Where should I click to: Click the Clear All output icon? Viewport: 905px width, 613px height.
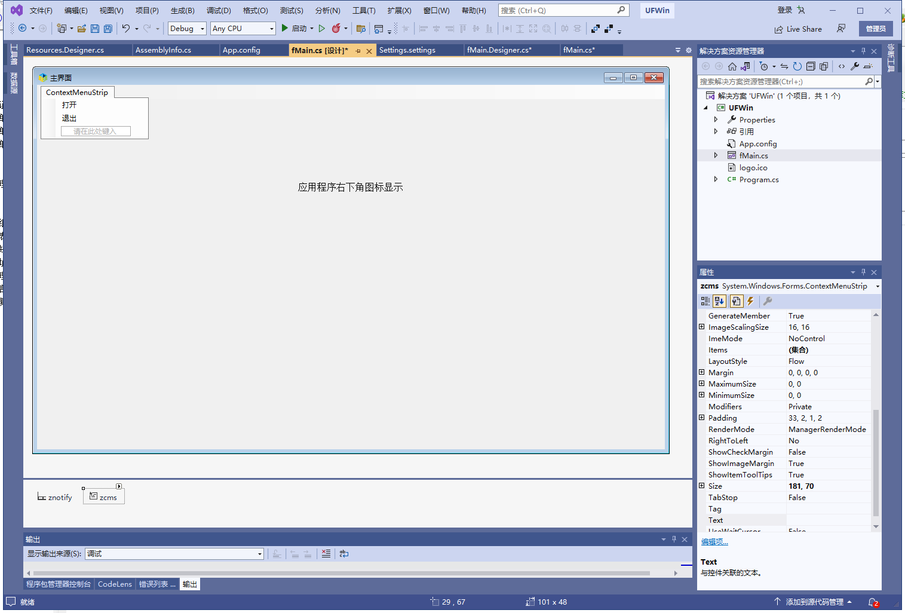point(326,554)
